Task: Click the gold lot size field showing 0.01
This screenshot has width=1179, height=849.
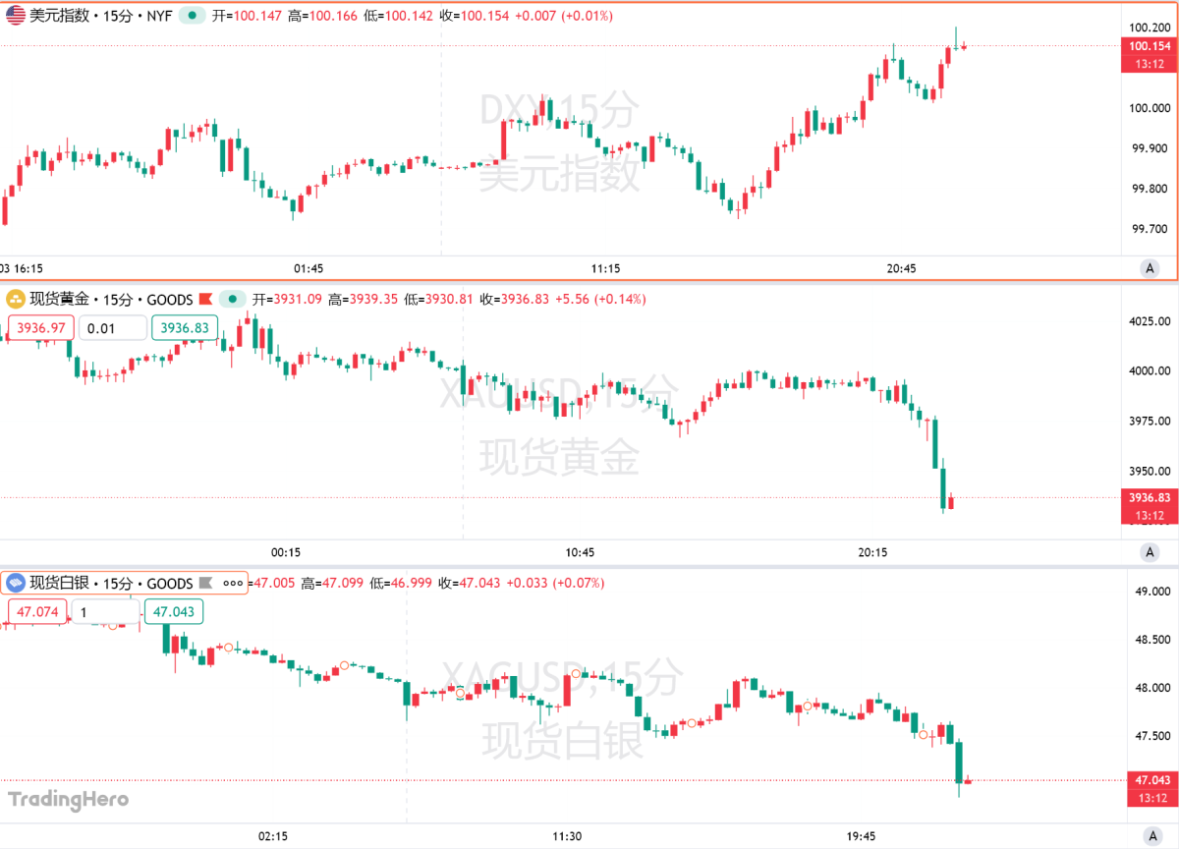Action: [113, 327]
